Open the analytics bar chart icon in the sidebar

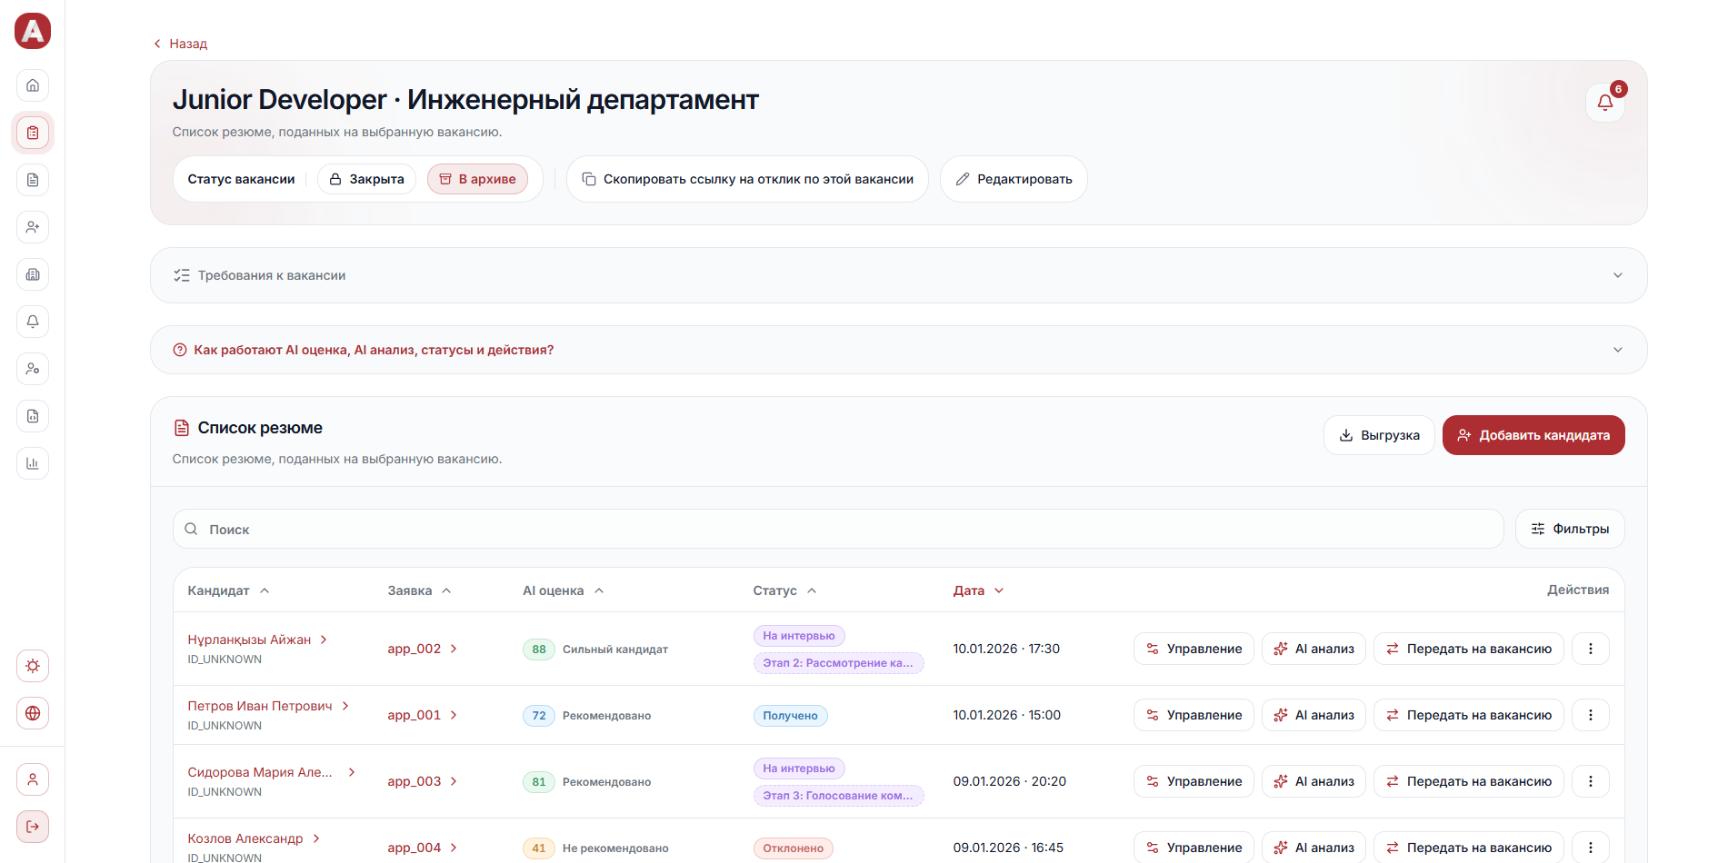point(33,463)
